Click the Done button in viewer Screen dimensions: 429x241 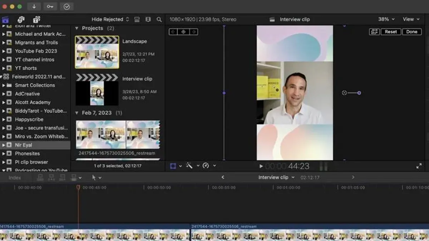[411, 32]
